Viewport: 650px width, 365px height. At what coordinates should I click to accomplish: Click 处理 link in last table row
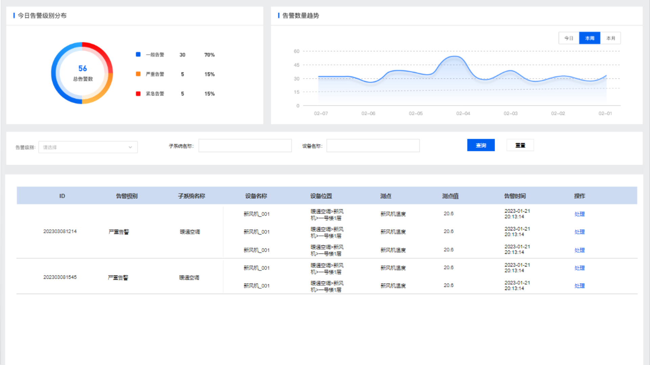click(x=580, y=286)
